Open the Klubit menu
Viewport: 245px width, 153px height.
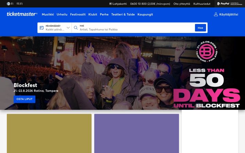coord(93,14)
